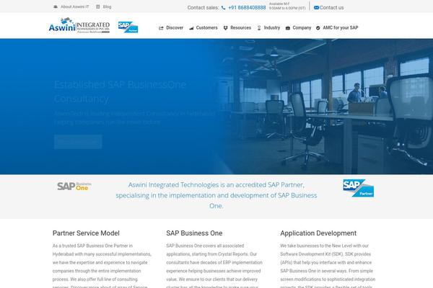Open the Industry menu
Screen dimensions: 433x288
tap(272, 28)
